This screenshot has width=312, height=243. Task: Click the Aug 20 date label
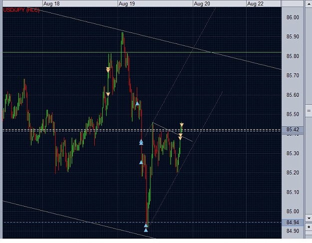click(202, 4)
